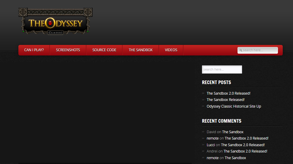Open David's comment on The Sandbox

pos(233,132)
